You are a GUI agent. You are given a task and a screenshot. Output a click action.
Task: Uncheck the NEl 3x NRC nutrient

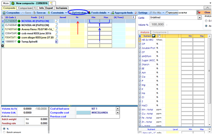pos(140,40)
